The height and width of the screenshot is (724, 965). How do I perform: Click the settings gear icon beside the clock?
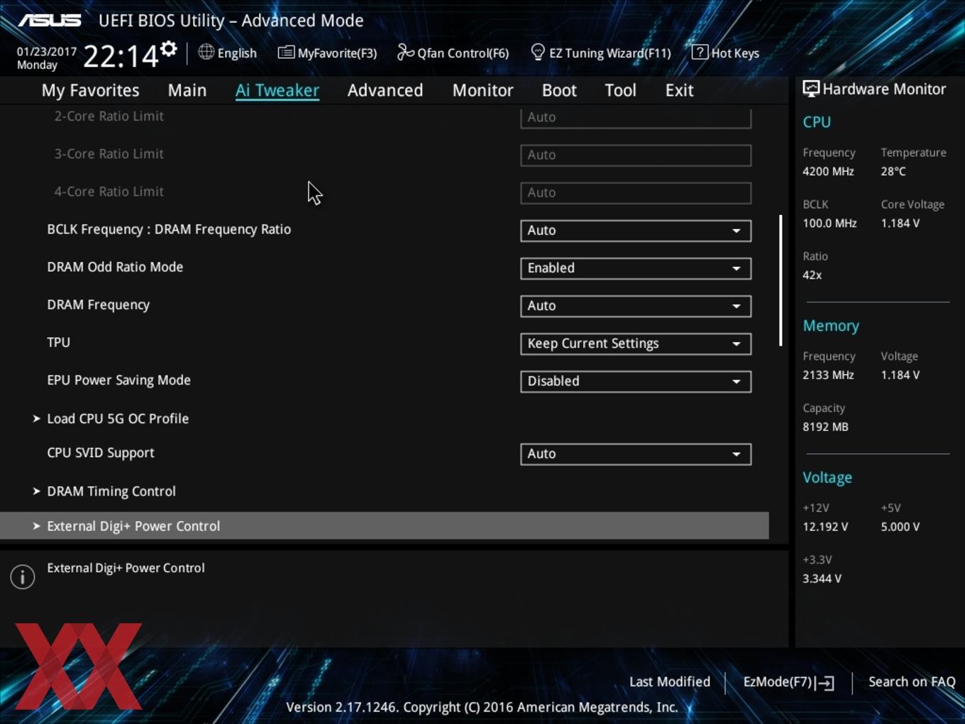[x=169, y=48]
